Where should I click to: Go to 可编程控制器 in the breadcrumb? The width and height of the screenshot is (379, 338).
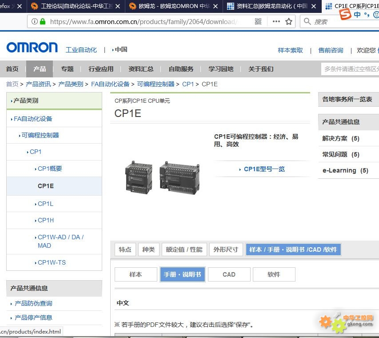pos(156,84)
